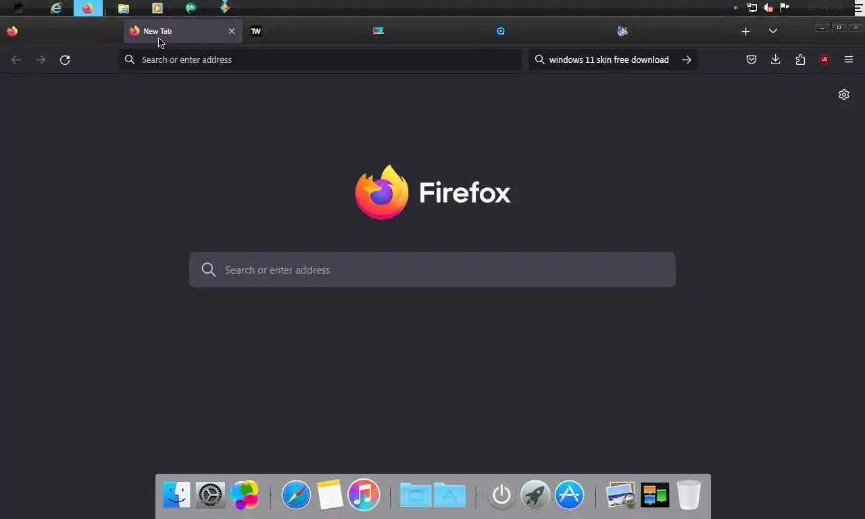Focus the central Firefox search field
Viewport: 865px width, 519px height.
pyautogui.click(x=432, y=270)
